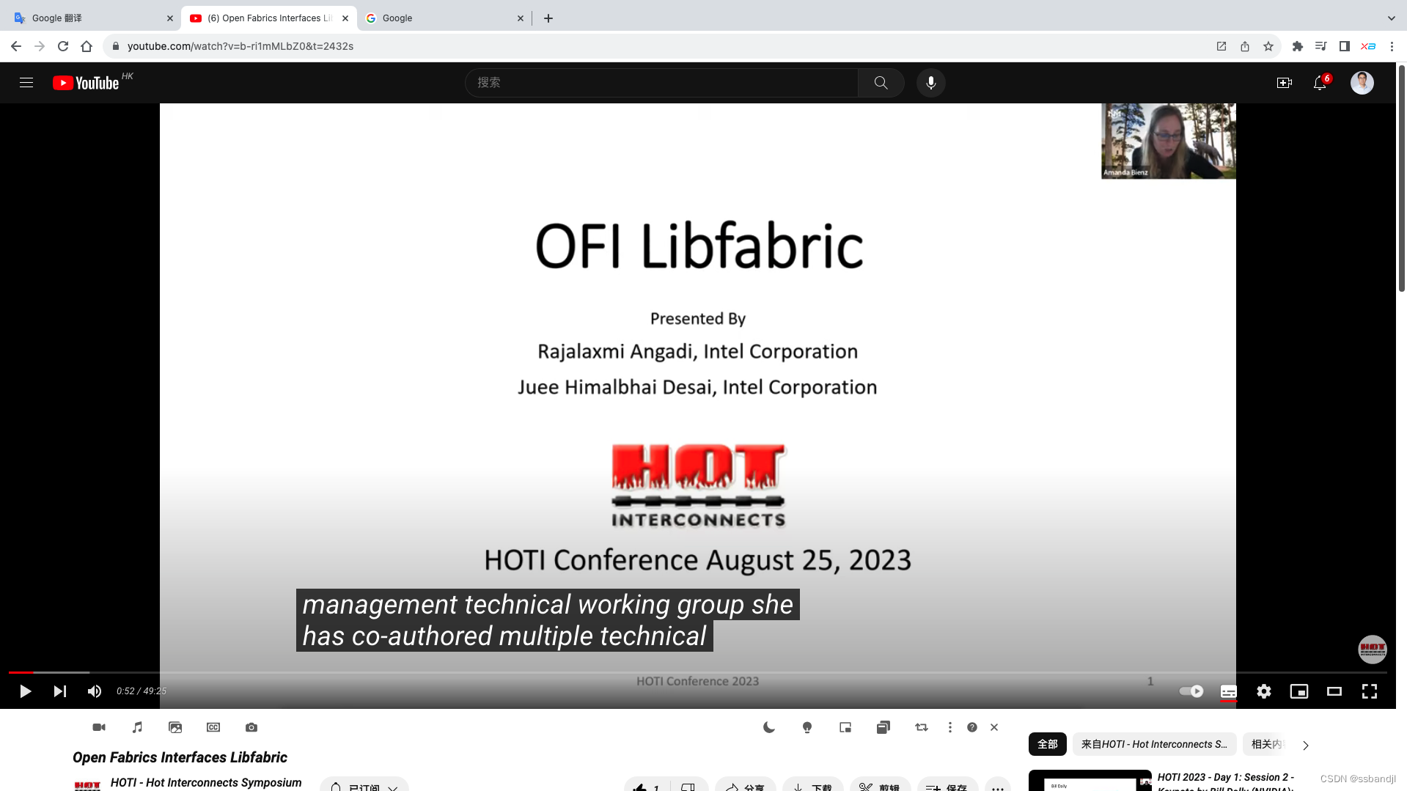Open the YouTube hamburger guide menu
Screen dimensions: 1407x791
26,83
